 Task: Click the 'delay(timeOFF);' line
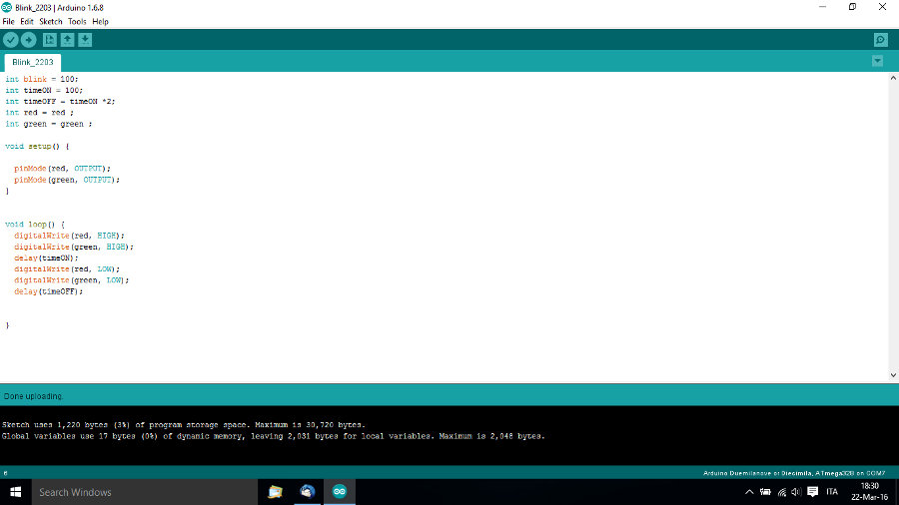click(49, 291)
